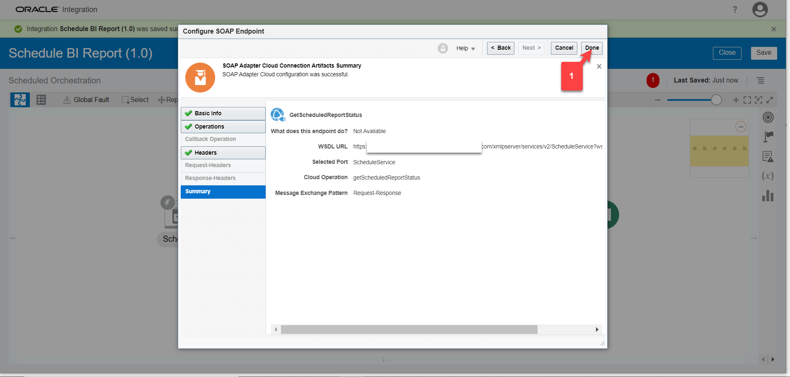Select the Basic Info wizard step
Viewport: 790px width, 377px height.
[x=223, y=113]
